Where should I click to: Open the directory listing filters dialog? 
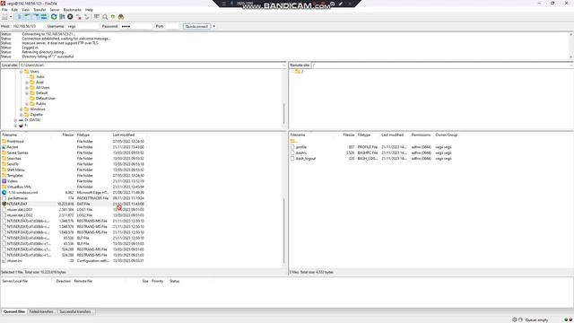pyautogui.click(x=96, y=17)
